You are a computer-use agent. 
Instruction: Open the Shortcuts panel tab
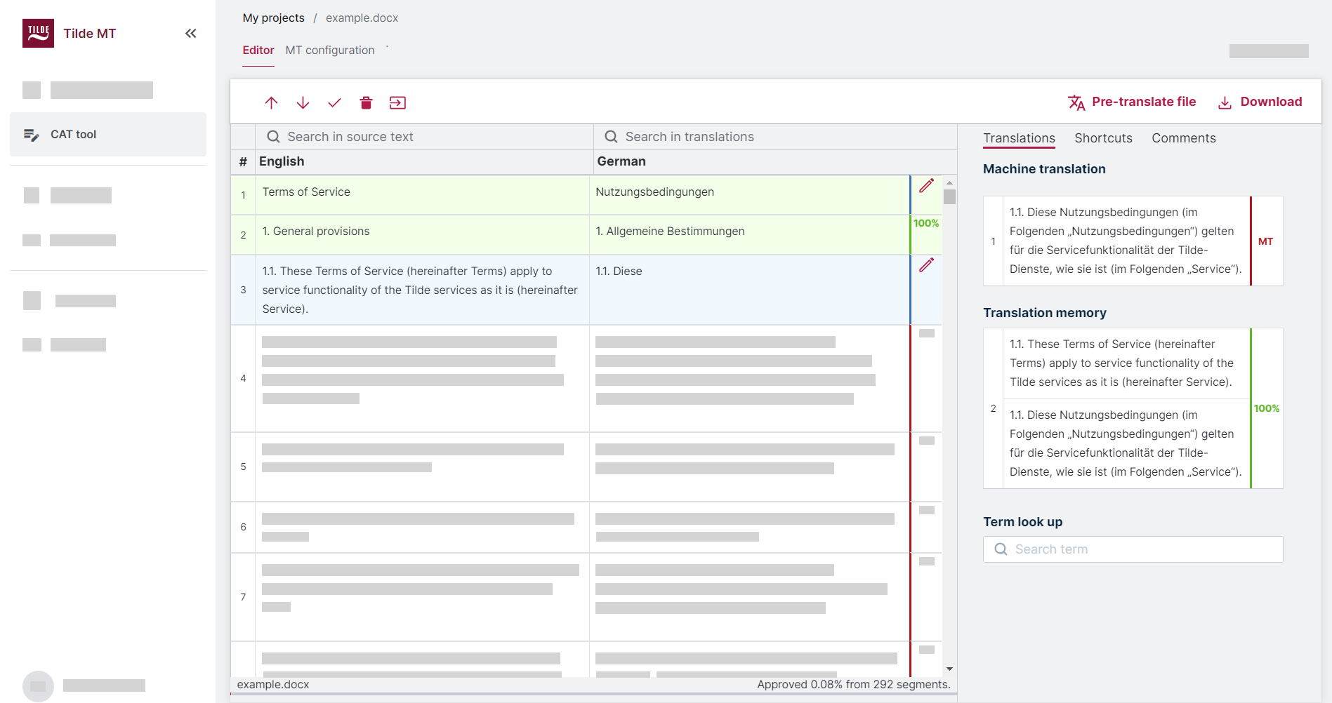(x=1103, y=138)
